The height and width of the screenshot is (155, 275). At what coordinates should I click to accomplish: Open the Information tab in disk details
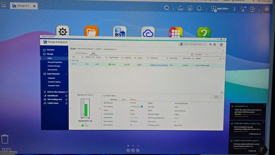point(113,100)
